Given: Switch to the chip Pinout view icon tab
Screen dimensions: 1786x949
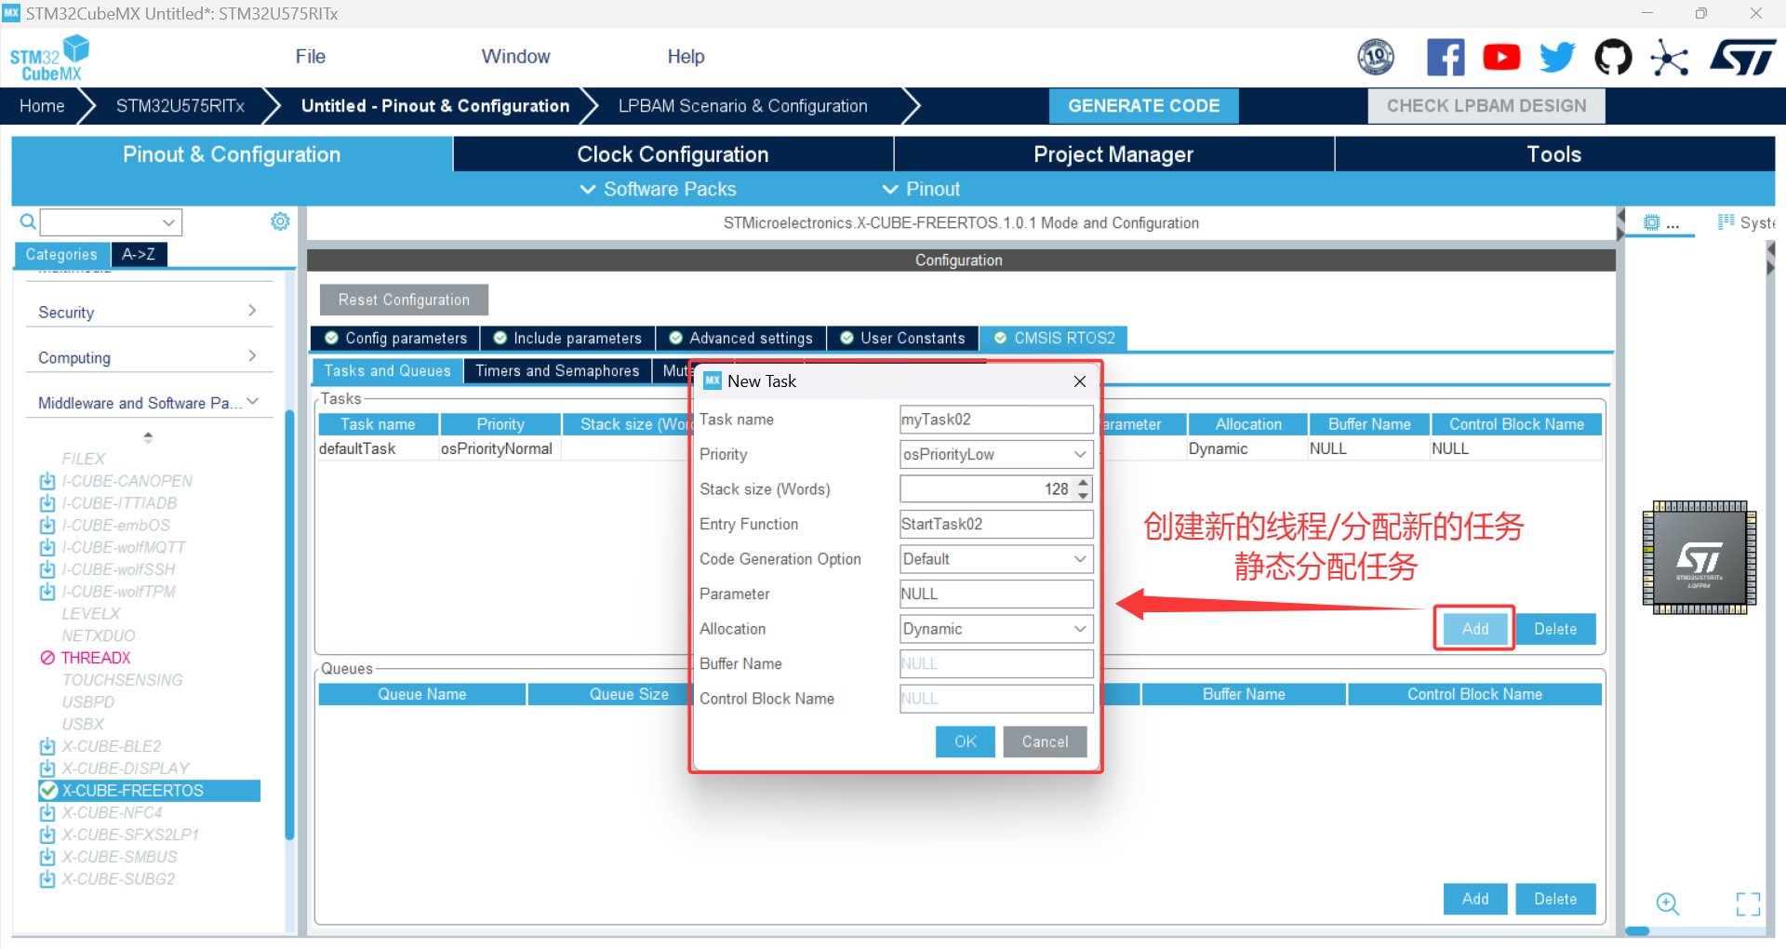Looking at the screenshot, I should [x=1660, y=223].
